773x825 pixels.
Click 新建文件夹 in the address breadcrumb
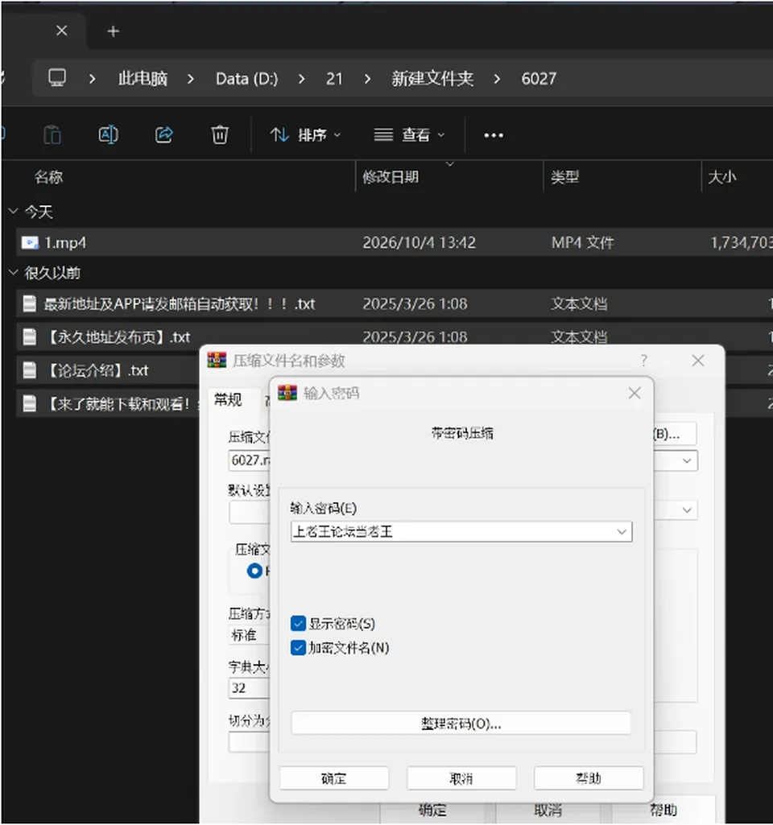pos(432,79)
